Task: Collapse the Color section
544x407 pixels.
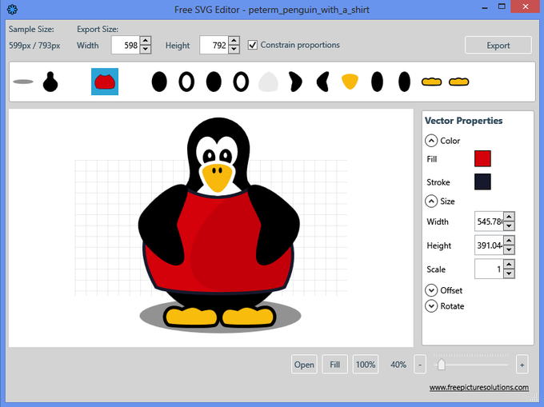Action: click(431, 141)
